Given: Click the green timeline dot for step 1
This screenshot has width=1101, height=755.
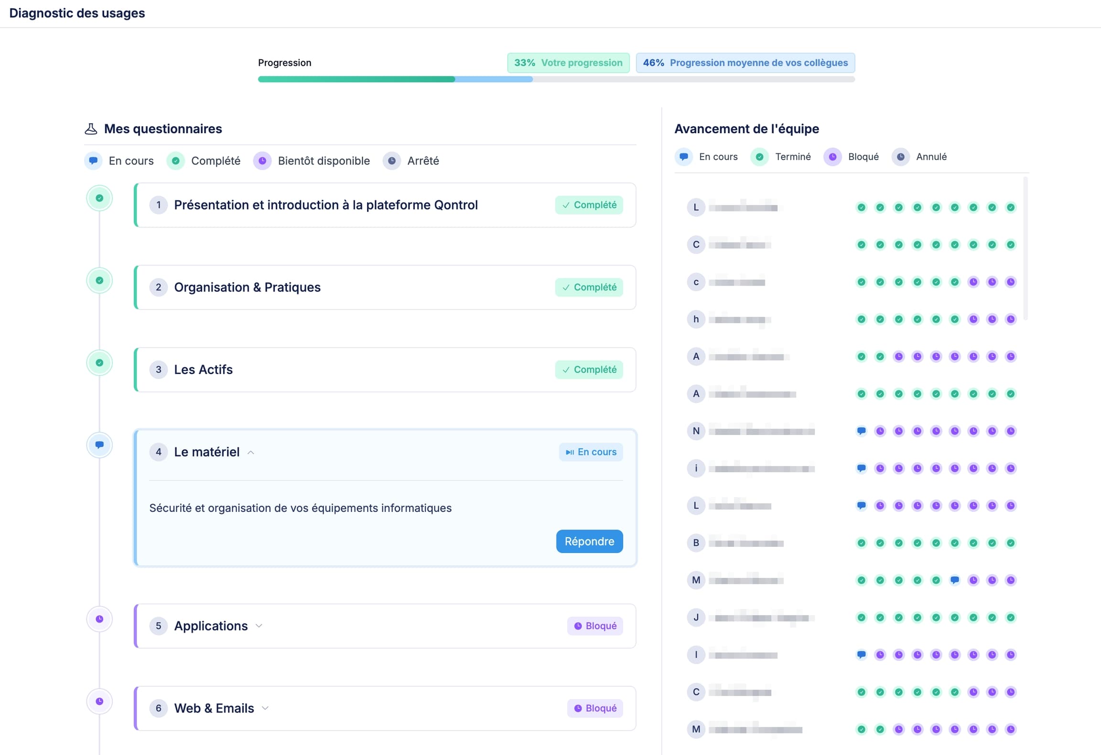Looking at the screenshot, I should pos(99,198).
